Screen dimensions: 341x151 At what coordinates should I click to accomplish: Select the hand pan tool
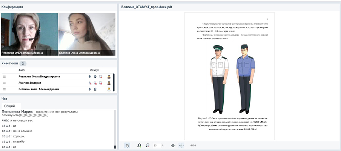(x=127, y=145)
